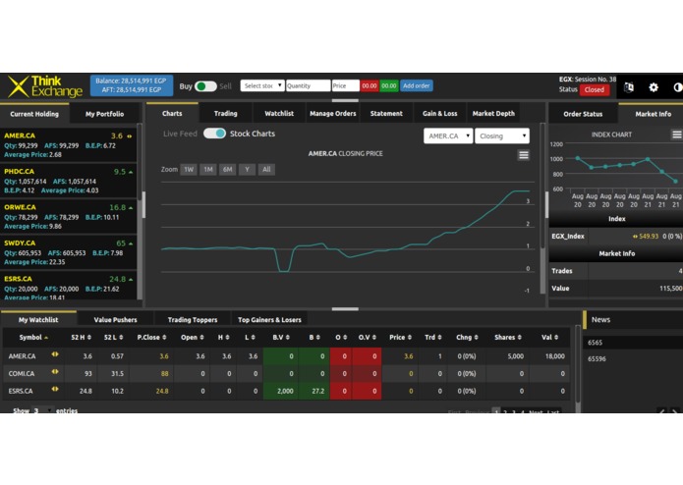
Task: Switch to the Trading tab
Action: 226,113
